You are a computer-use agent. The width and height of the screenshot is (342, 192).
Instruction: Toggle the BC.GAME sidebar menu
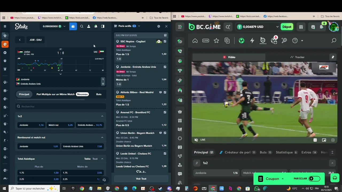180,27
